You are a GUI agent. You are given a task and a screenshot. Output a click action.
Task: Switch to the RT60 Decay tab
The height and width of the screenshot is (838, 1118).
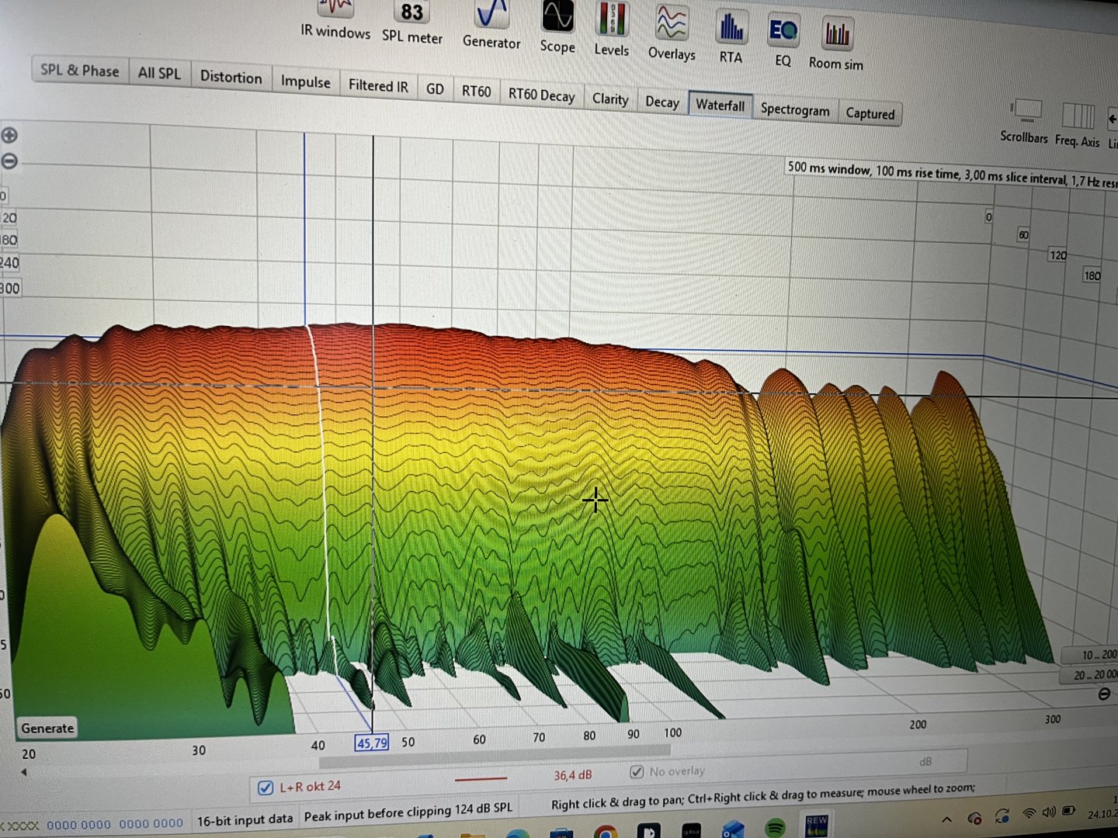541,95
